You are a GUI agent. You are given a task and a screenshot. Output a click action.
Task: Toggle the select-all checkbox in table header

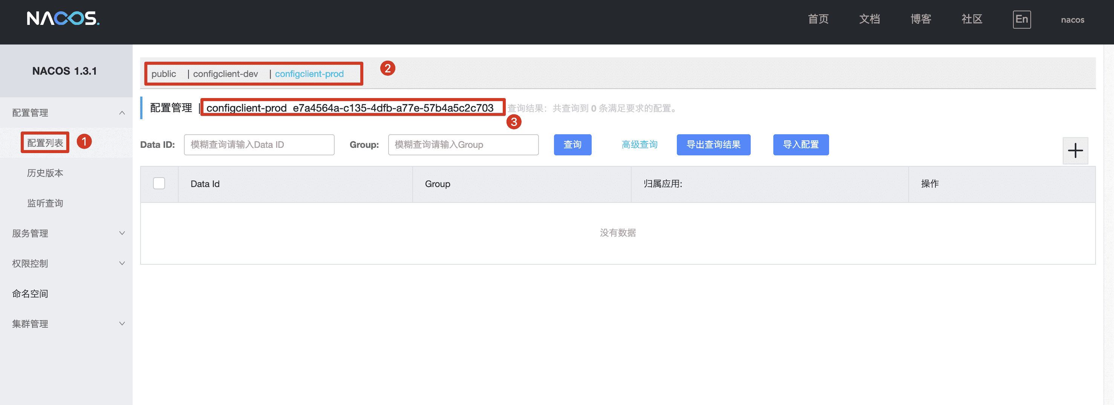point(159,184)
